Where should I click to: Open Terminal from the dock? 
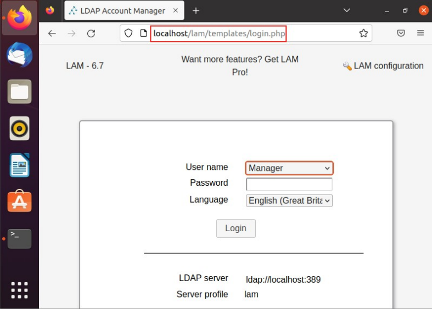point(19,239)
